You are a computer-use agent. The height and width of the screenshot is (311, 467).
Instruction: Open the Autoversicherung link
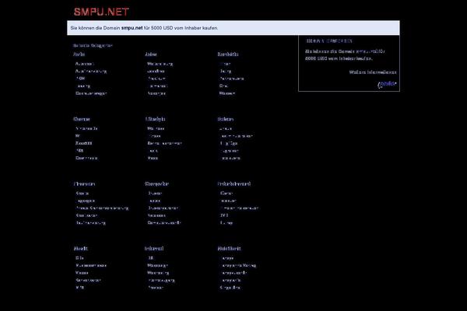tap(91, 71)
